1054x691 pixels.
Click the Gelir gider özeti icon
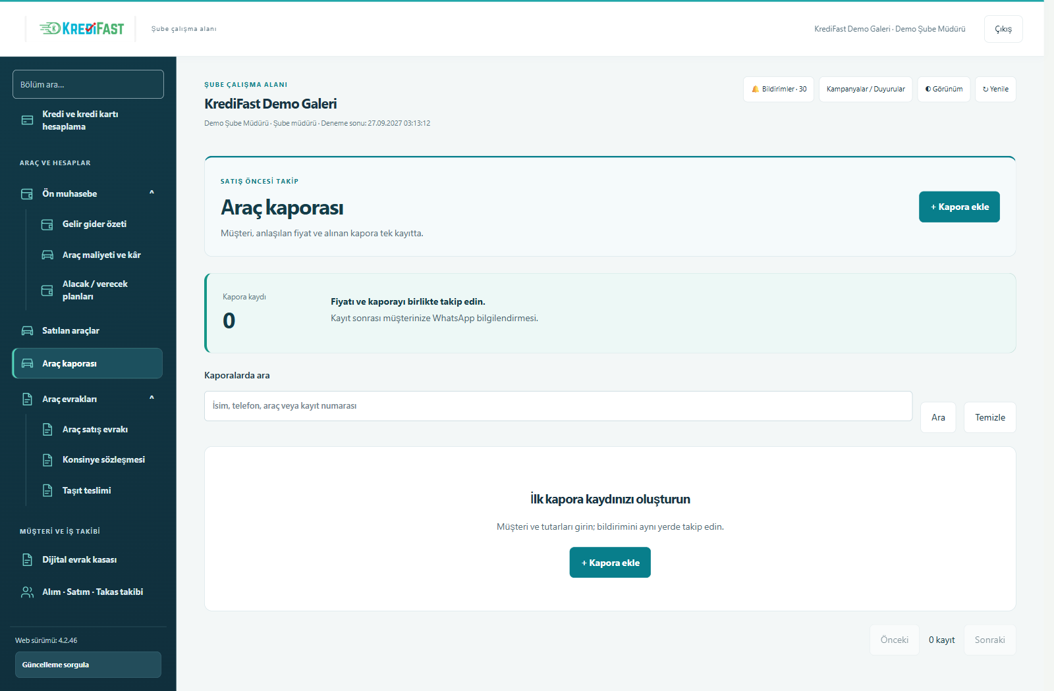47,224
